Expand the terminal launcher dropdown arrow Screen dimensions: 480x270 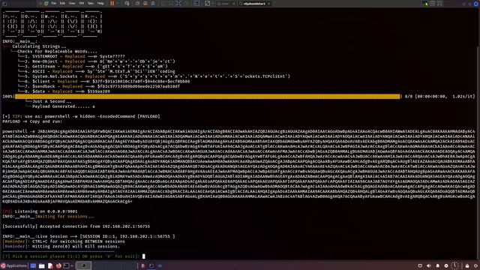(x=72, y=265)
